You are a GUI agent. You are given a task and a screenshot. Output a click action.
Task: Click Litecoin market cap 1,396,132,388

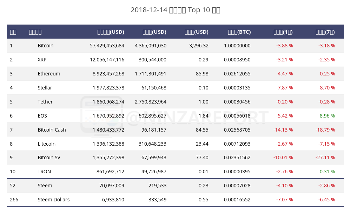click(108, 144)
